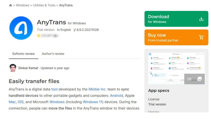
Task: Switch to the Softonic review tab
Action: [x=23, y=54]
